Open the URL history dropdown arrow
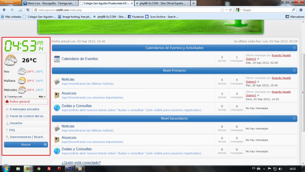This screenshot has width=305, height=172. (226, 10)
